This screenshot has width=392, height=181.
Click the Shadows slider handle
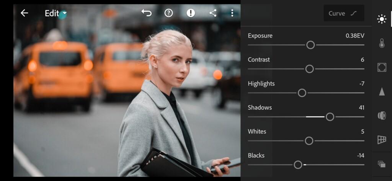click(330, 117)
